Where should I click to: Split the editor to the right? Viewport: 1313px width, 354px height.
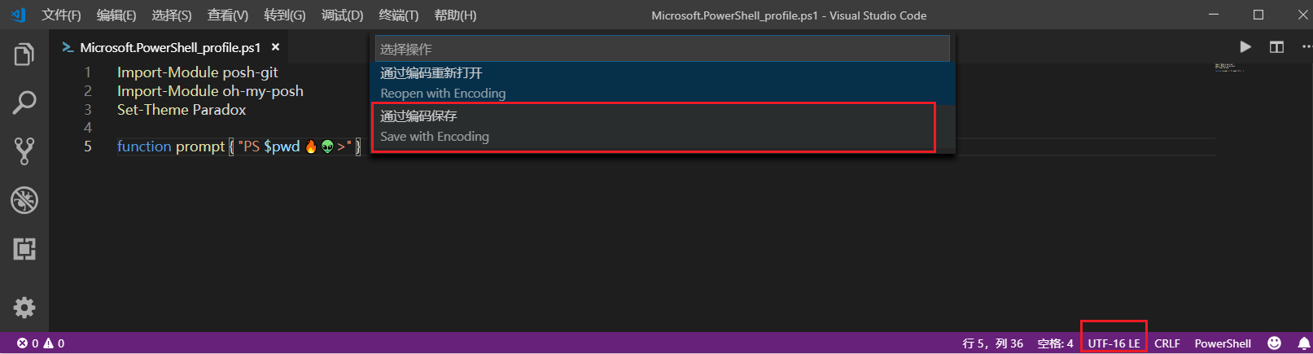(1276, 47)
